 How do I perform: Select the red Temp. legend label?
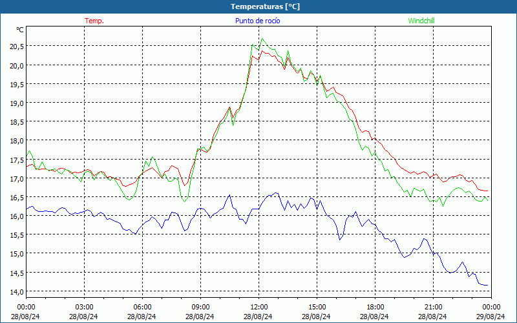[x=94, y=21]
